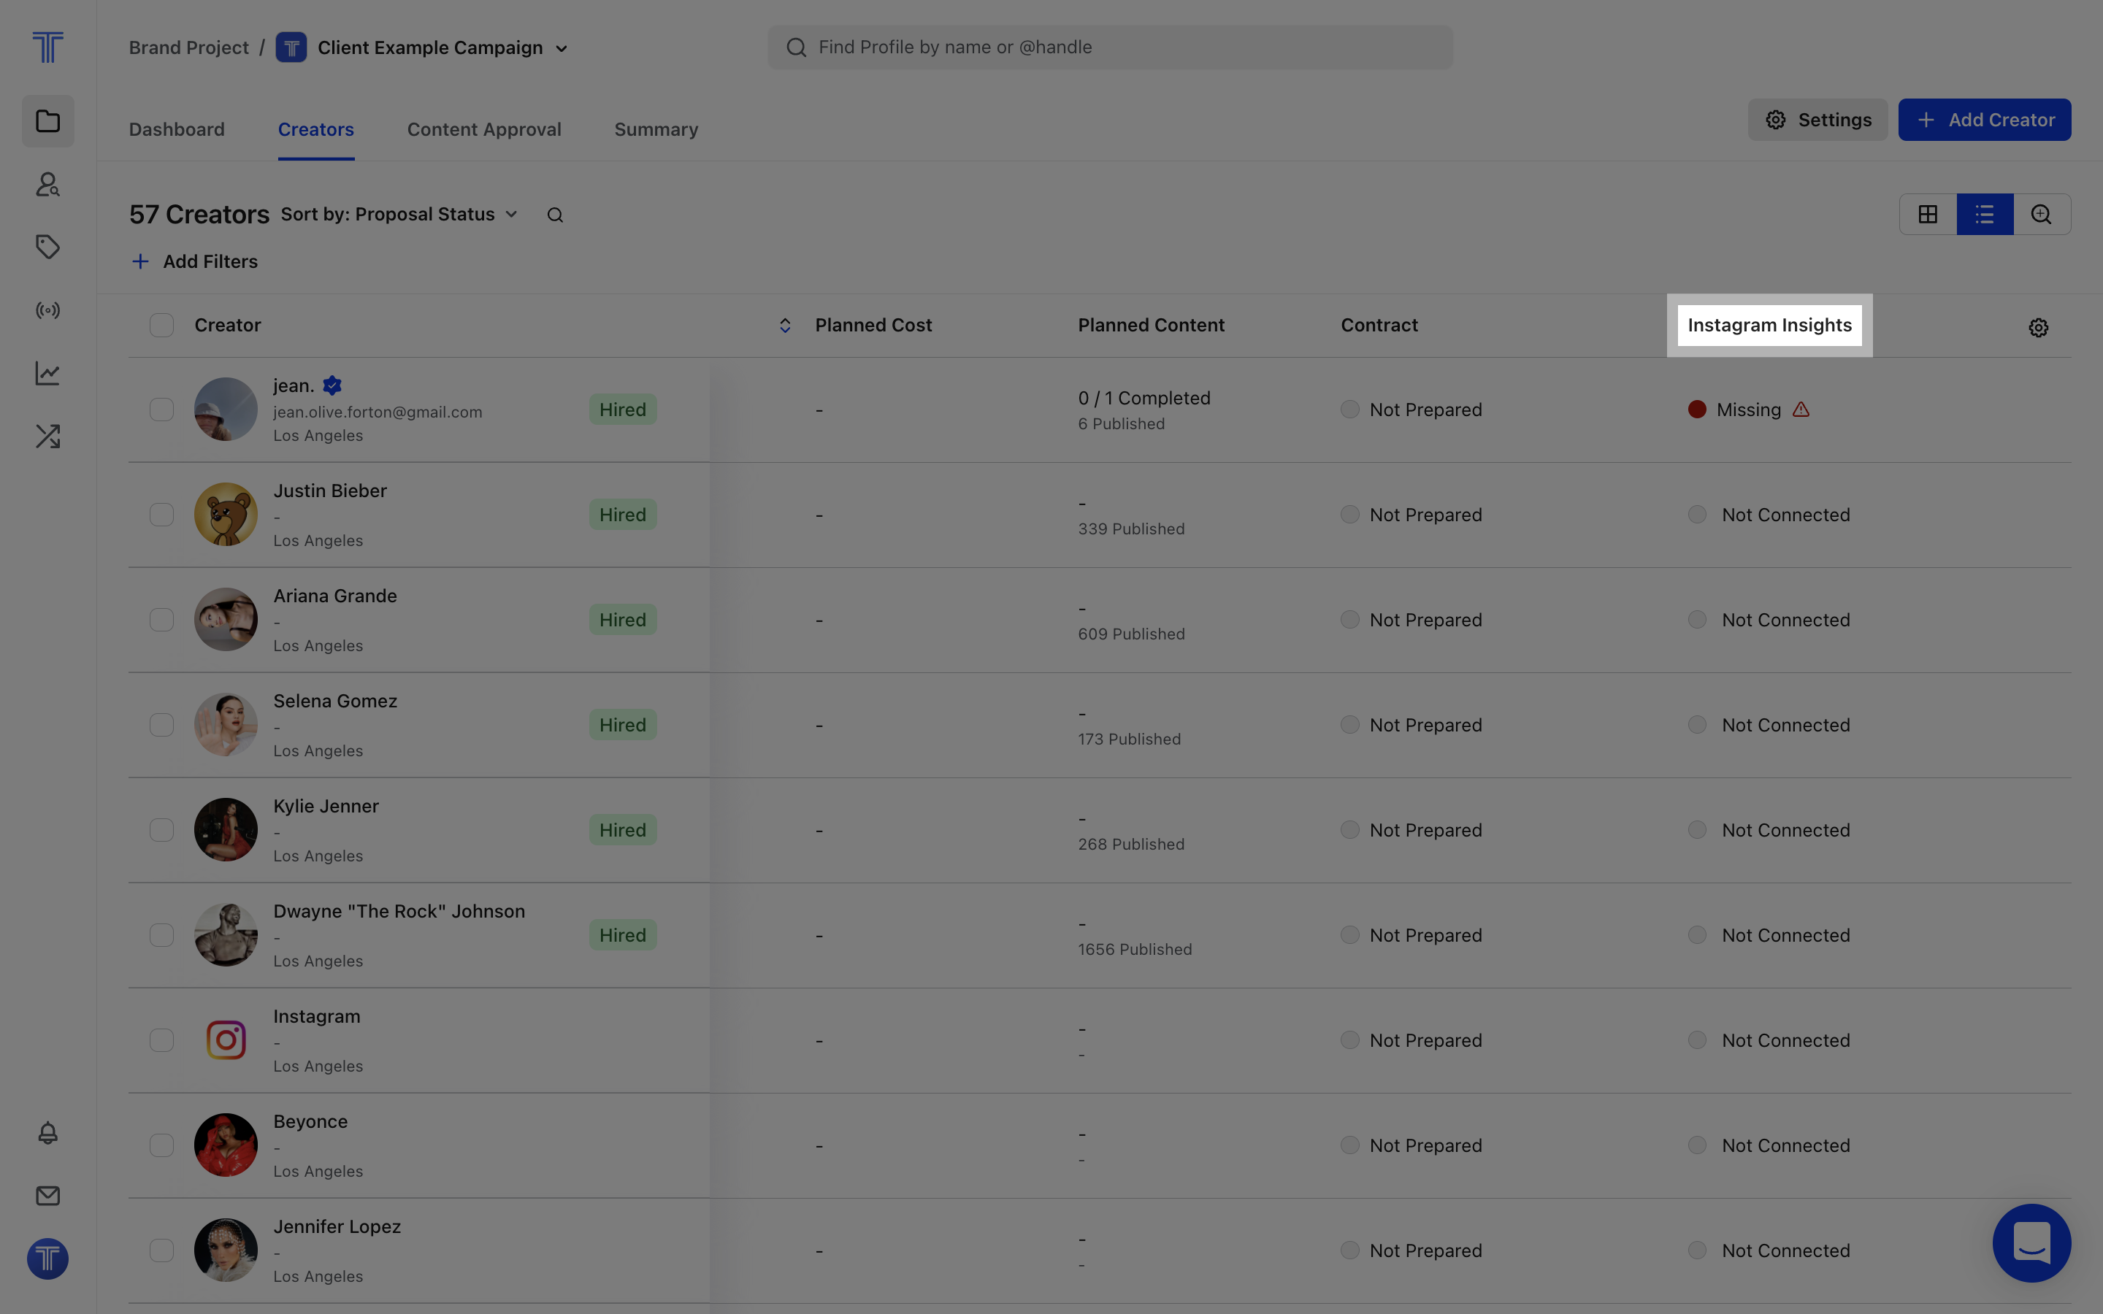
Task: Select the Justin Bieber row checkbox
Action: pos(161,515)
